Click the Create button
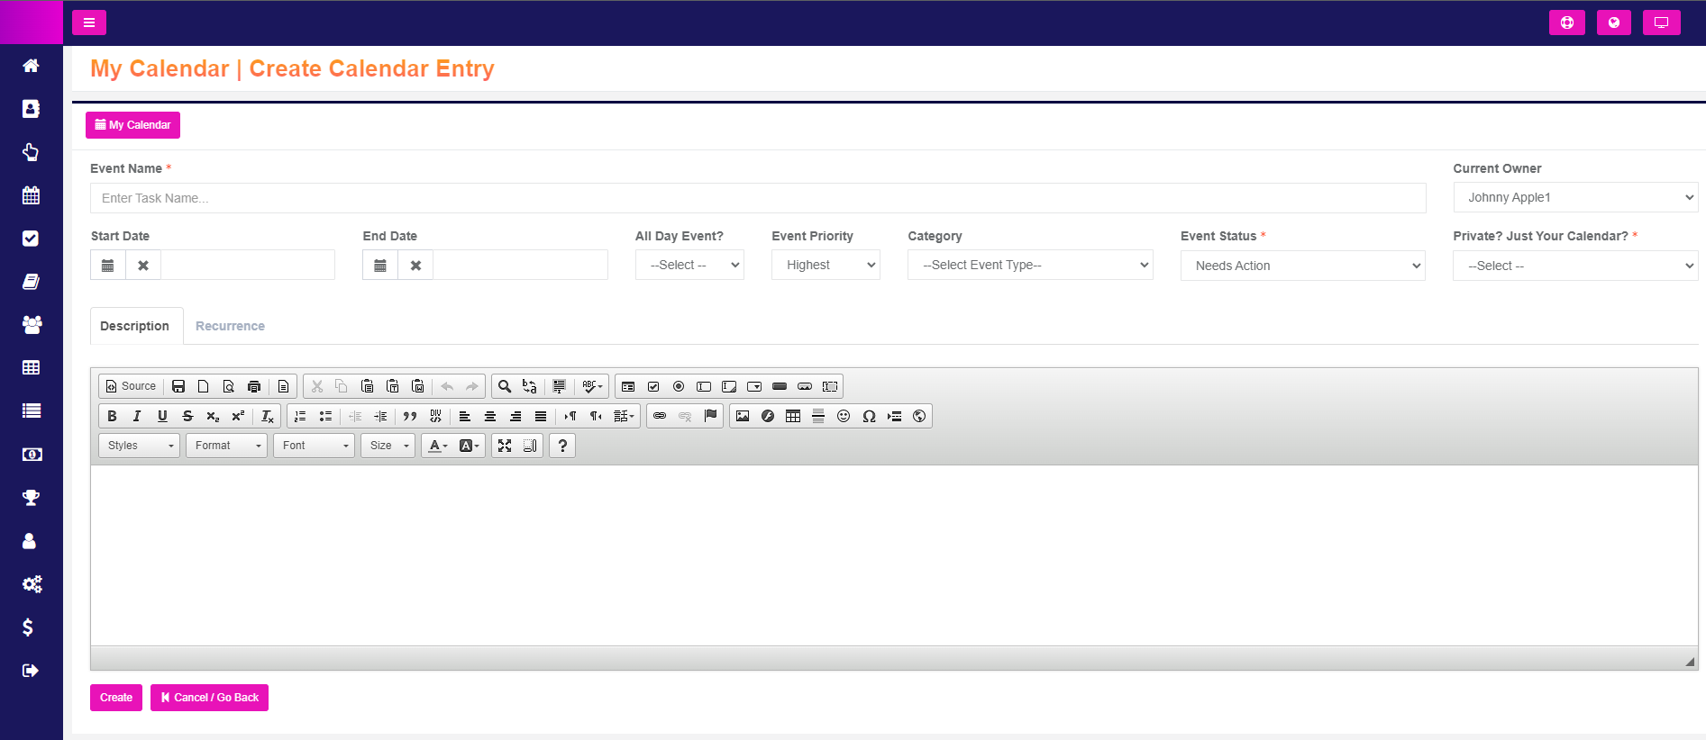1706x740 pixels. click(116, 698)
